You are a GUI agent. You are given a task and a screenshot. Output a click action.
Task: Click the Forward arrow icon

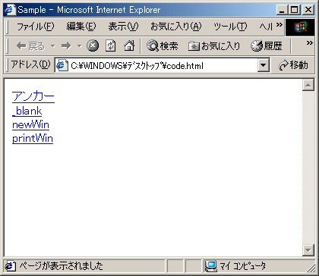click(x=66, y=45)
